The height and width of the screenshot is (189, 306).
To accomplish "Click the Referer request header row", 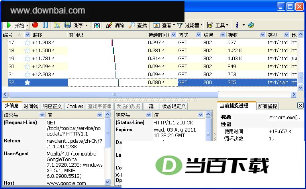I will [x=54, y=144].
